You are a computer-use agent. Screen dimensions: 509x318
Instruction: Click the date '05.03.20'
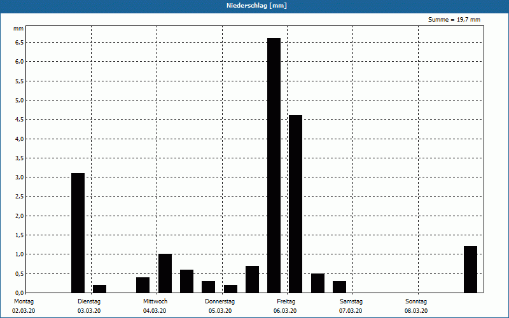point(220,311)
